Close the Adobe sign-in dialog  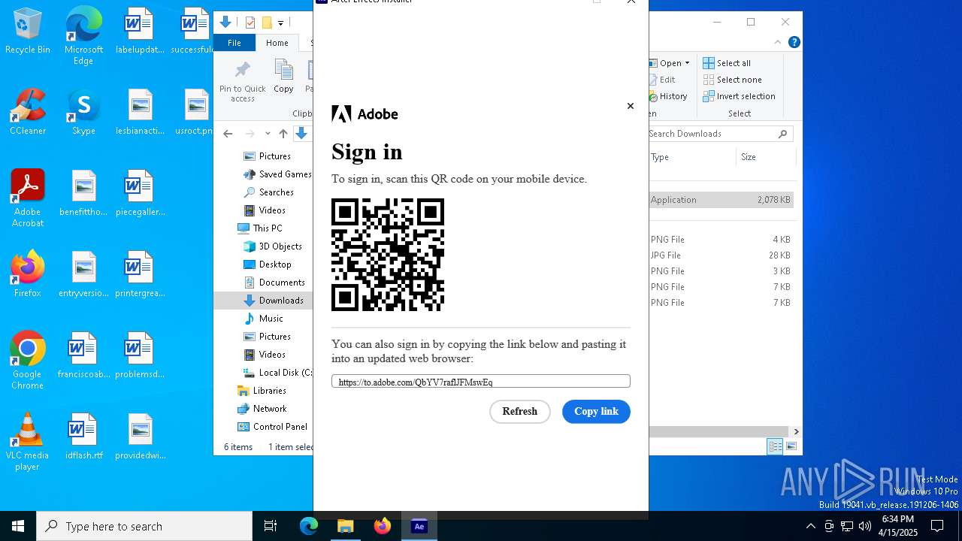tap(631, 106)
